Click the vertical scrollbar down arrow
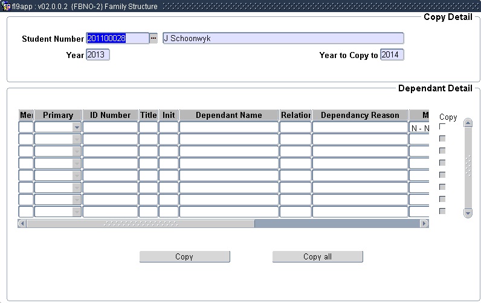 [468, 213]
